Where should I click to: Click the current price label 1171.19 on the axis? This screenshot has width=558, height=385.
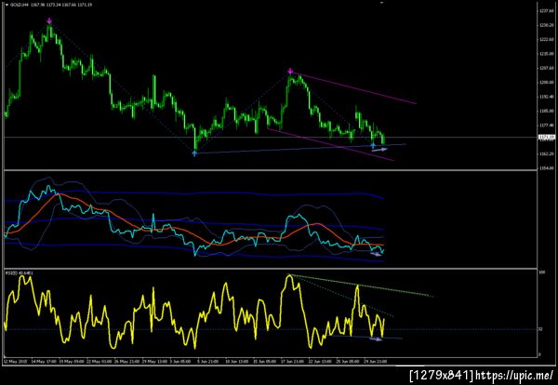tap(547, 137)
